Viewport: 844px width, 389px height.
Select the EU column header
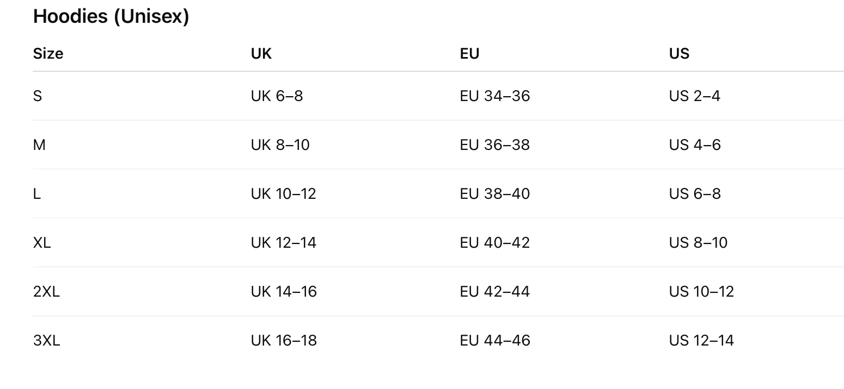pos(469,53)
